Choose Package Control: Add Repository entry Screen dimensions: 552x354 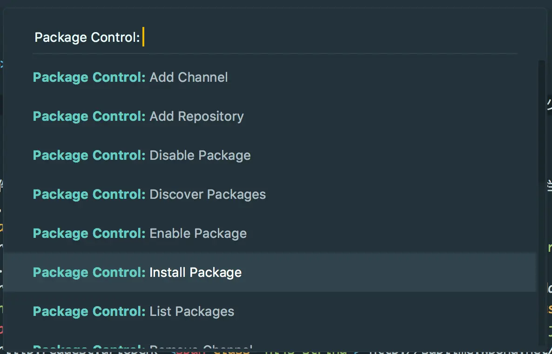tap(269, 116)
